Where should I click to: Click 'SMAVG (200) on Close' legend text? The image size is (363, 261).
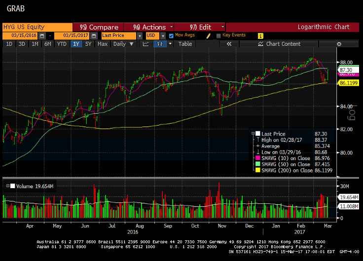287,170
